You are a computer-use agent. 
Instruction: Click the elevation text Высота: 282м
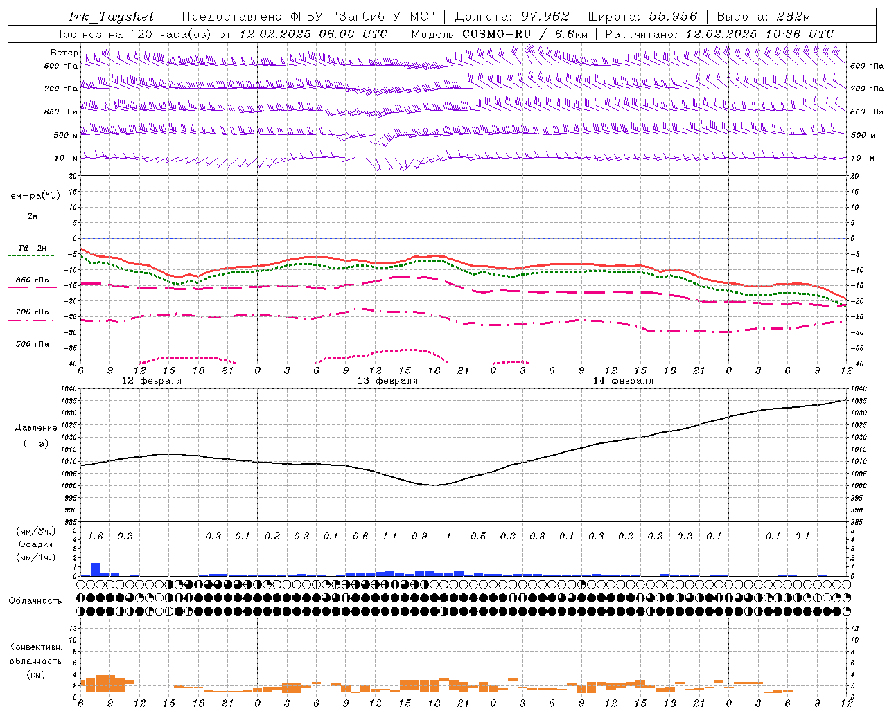pyautogui.click(x=764, y=17)
